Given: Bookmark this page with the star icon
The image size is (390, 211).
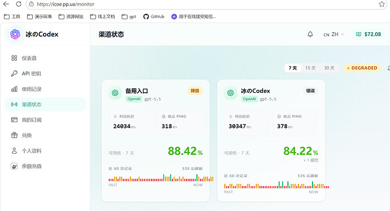Looking at the screenshot, I should pyautogui.click(x=382, y=4).
